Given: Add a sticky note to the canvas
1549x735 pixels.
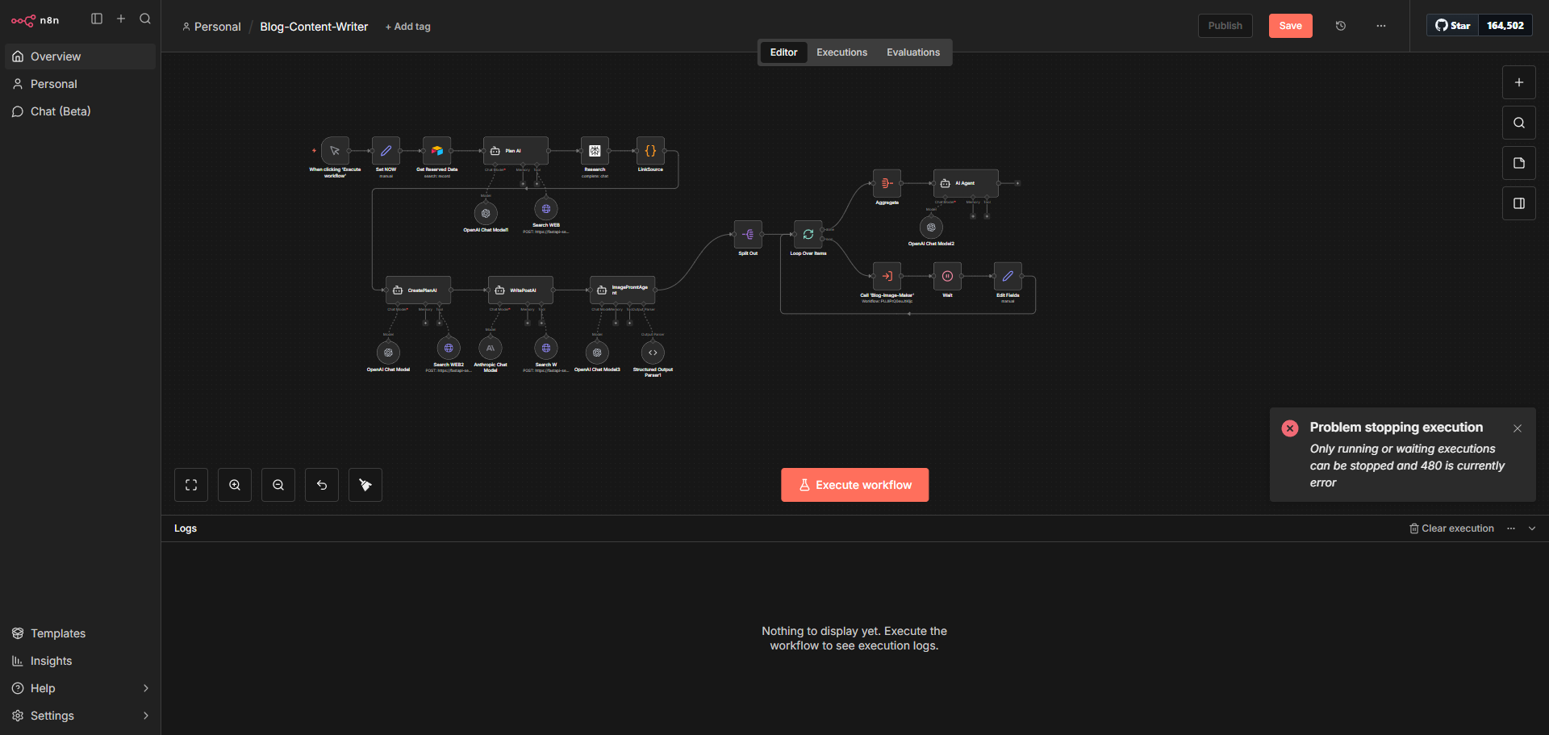Looking at the screenshot, I should 1519,163.
